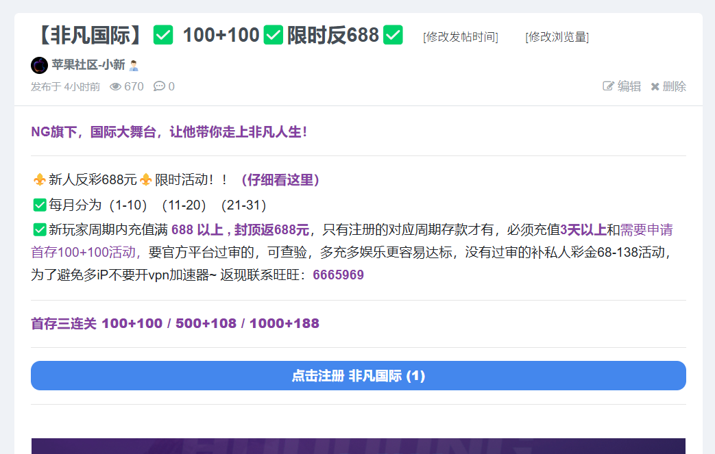Click the author name 苹果社区-小新
Screen dimensions: 715x454
pos(88,65)
